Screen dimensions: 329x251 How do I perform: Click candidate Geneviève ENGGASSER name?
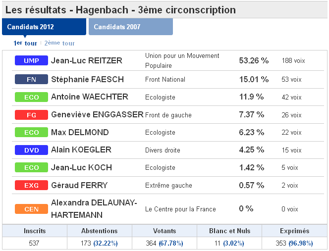click(97, 115)
